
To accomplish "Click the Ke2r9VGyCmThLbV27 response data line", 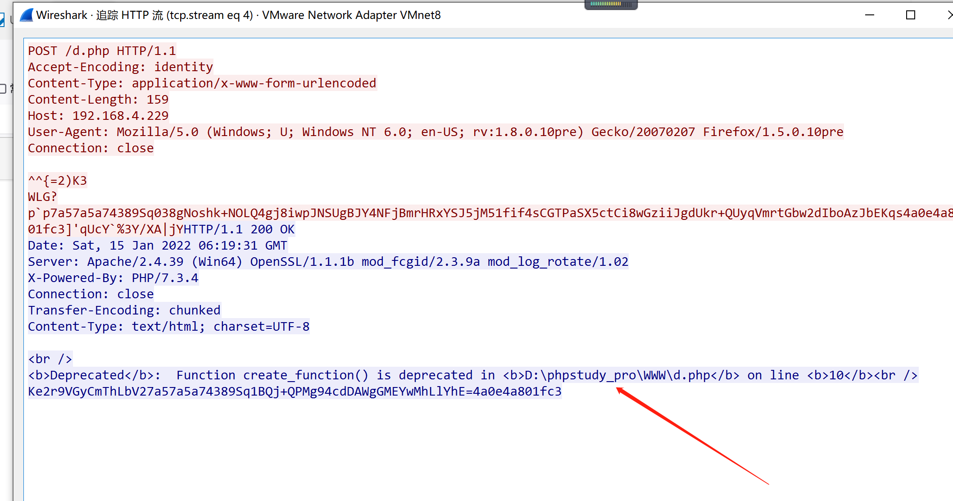I will point(295,392).
